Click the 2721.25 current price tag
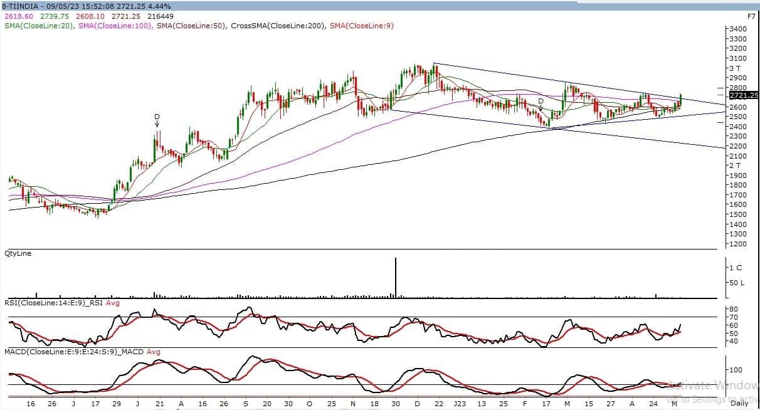This screenshot has height=410, width=760. point(744,95)
